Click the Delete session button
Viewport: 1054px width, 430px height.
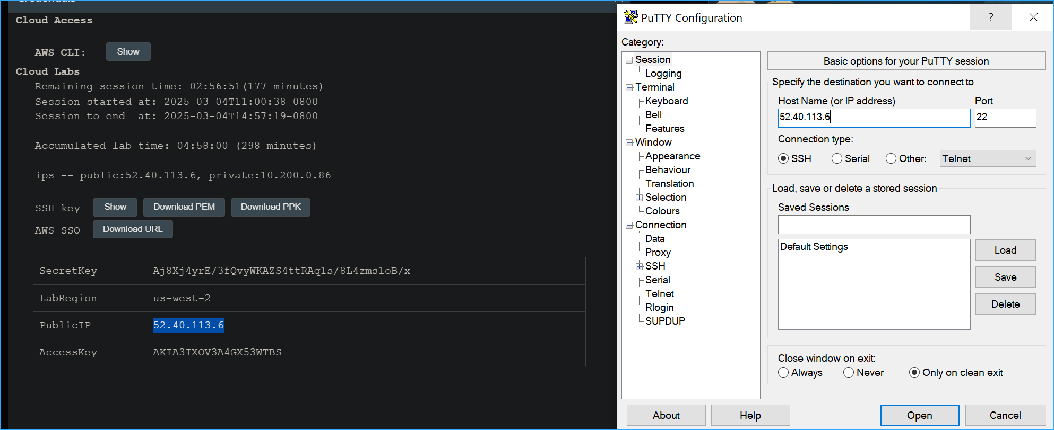coord(1005,304)
